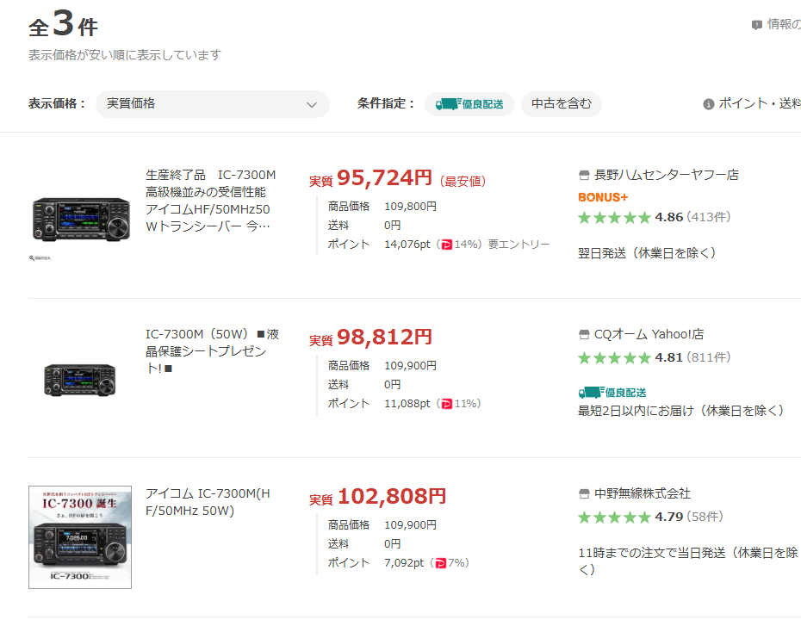The height and width of the screenshot is (626, 801).
Task: Toggle the 中古を含む filter
Action: click(x=562, y=104)
